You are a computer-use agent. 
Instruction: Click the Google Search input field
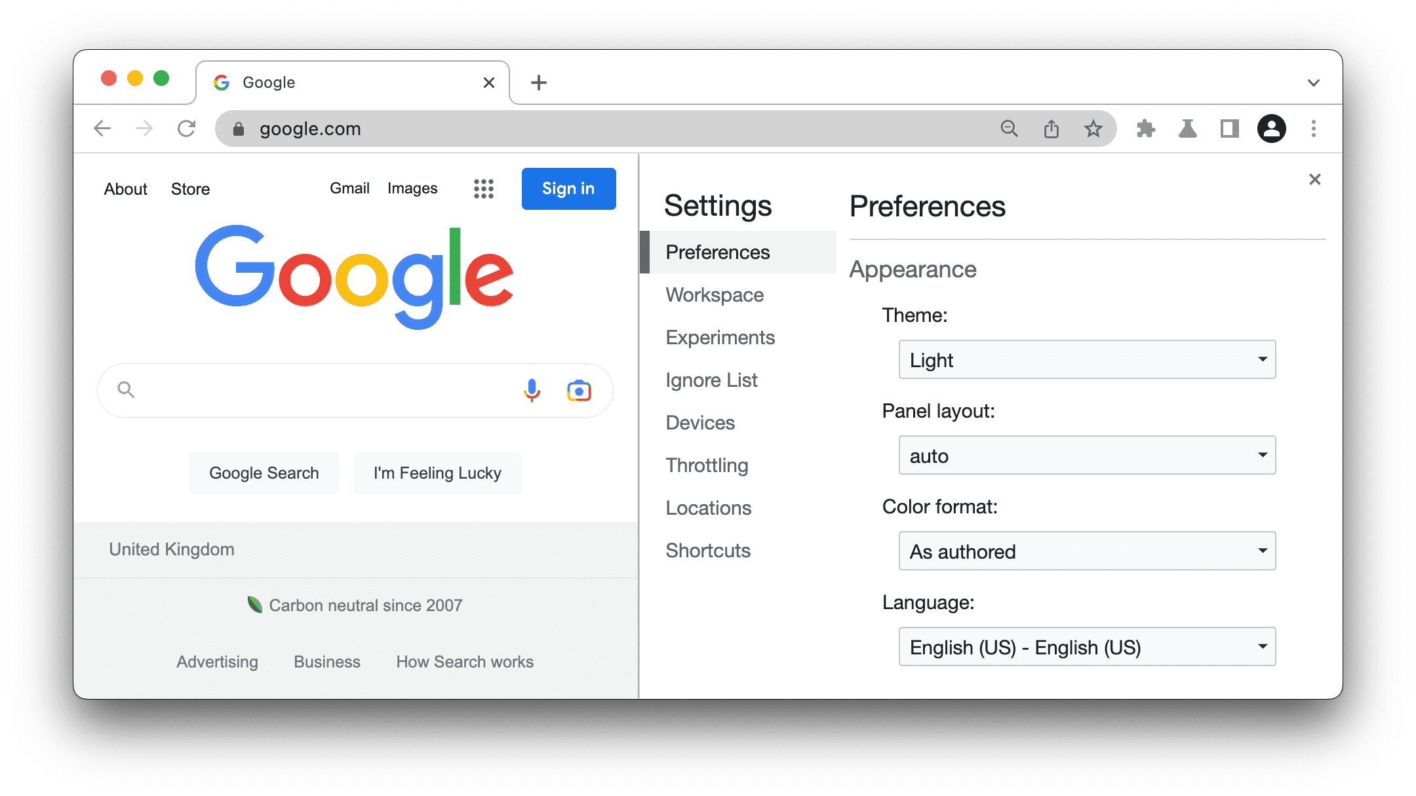pos(355,389)
